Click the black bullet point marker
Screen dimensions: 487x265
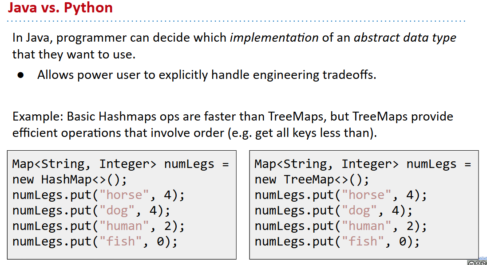pos(20,75)
